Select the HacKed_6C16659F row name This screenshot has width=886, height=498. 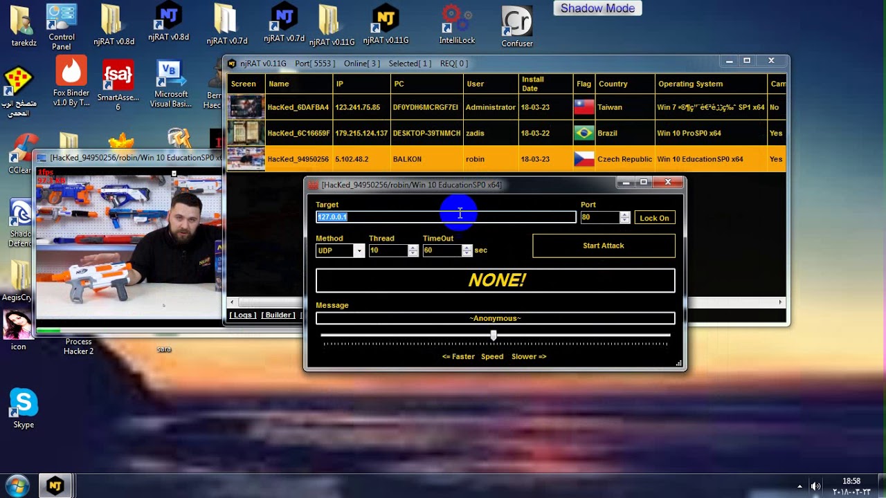click(299, 133)
